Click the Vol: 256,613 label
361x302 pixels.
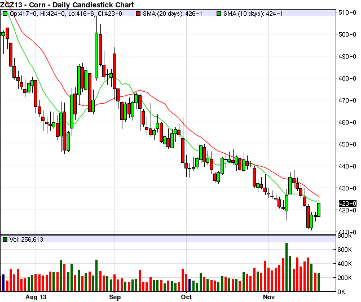[27, 239]
